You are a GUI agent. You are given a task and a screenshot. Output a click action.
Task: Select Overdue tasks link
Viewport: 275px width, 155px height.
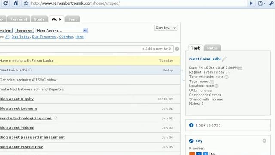click(x=66, y=37)
